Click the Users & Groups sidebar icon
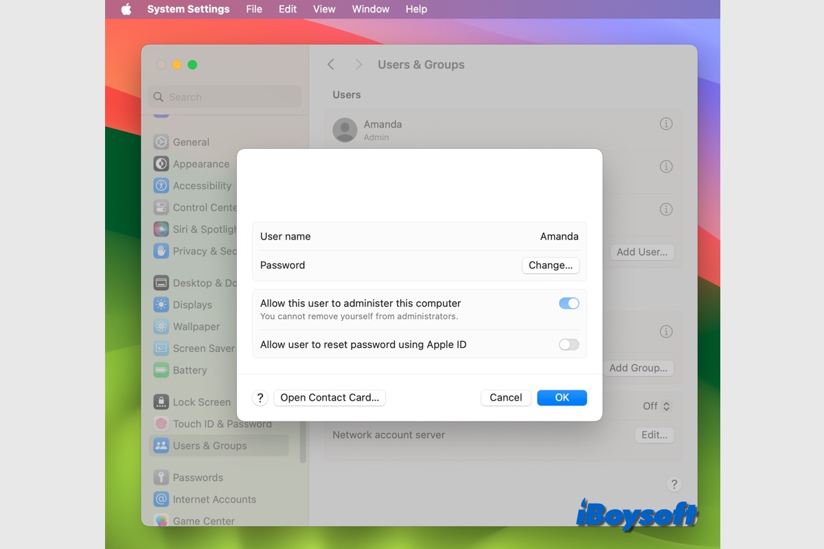This screenshot has height=549, width=824. click(x=161, y=445)
